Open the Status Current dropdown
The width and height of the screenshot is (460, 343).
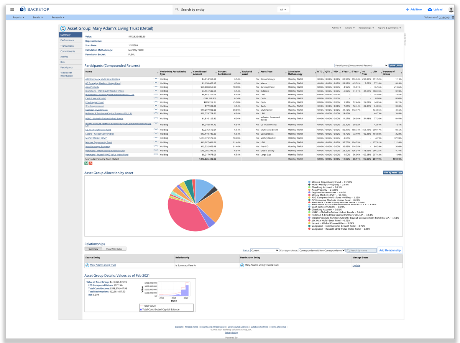264,250
